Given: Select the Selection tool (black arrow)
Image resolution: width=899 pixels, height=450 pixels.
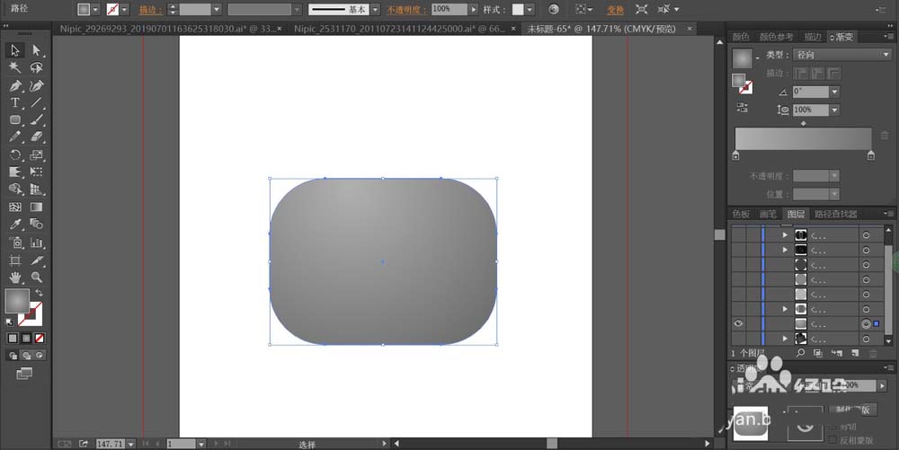Looking at the screenshot, I should (x=15, y=50).
